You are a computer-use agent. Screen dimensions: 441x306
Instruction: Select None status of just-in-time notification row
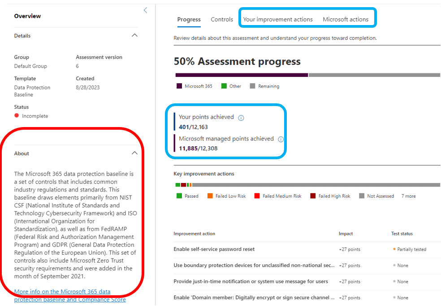pos(401,281)
